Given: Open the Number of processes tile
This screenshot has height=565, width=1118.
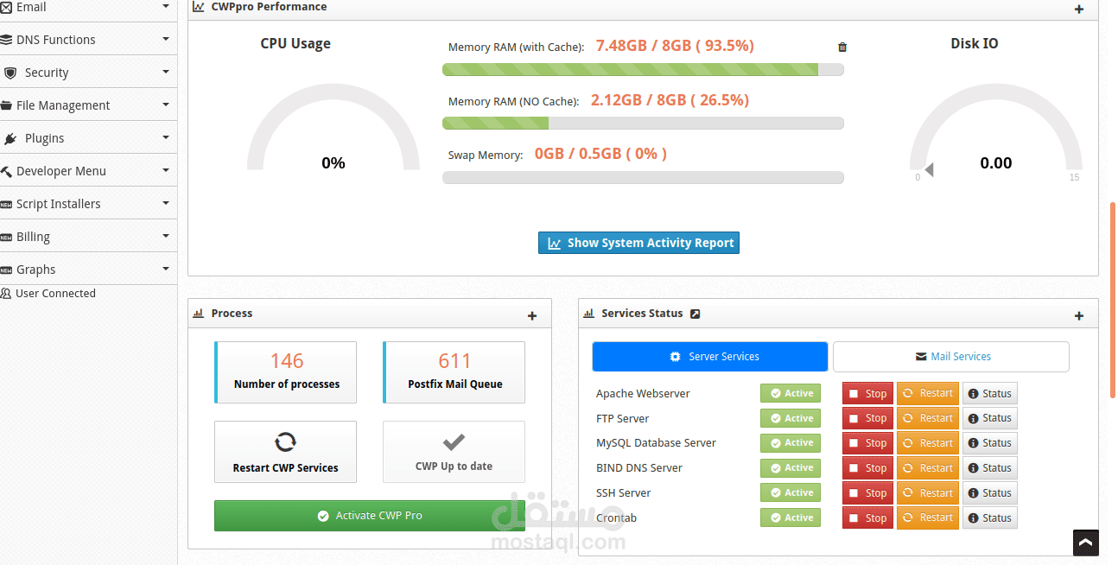Looking at the screenshot, I should [285, 372].
